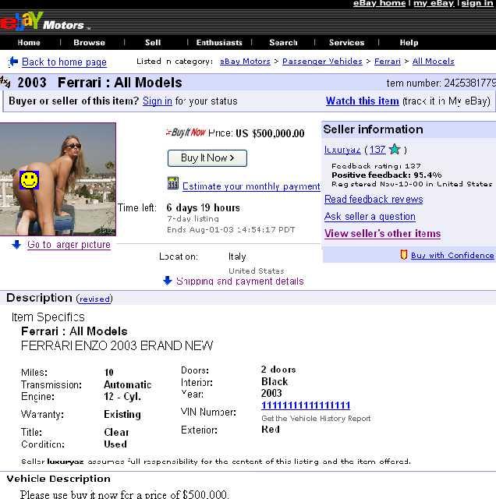Screen dimensions: 496x499
Task: Click the teal feedback star icon
Action: (395, 149)
